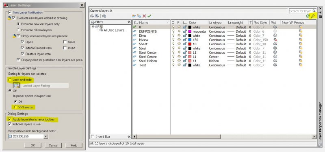Click New Group Filter icon
Image resolution: width=325 pixels, height=152 pixels.
[97, 16]
